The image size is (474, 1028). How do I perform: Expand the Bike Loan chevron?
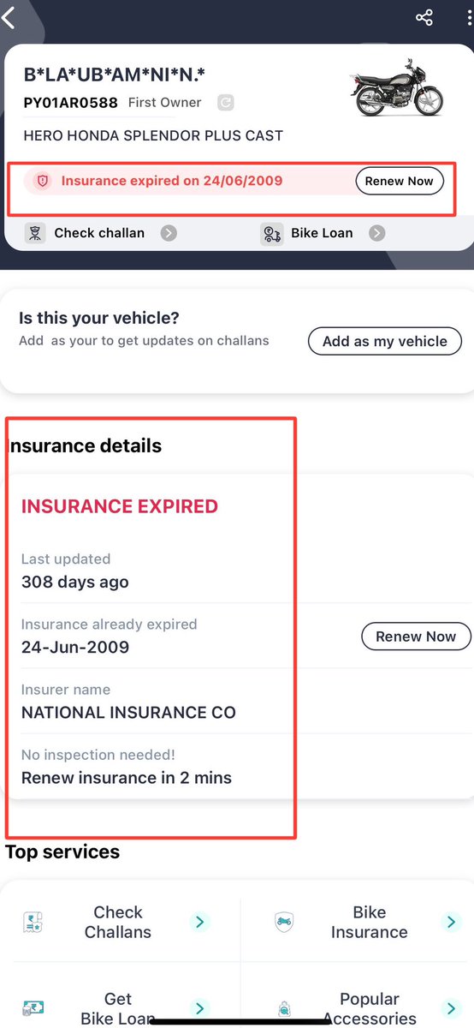(377, 233)
